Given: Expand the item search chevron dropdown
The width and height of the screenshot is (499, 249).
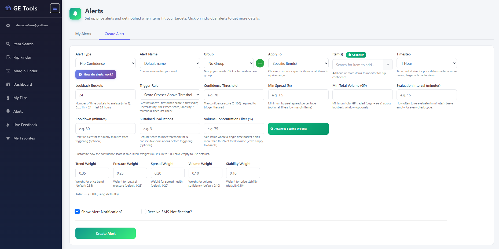Looking at the screenshot, I should 388,65.
